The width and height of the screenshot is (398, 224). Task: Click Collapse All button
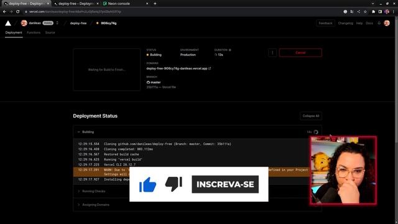click(311, 116)
